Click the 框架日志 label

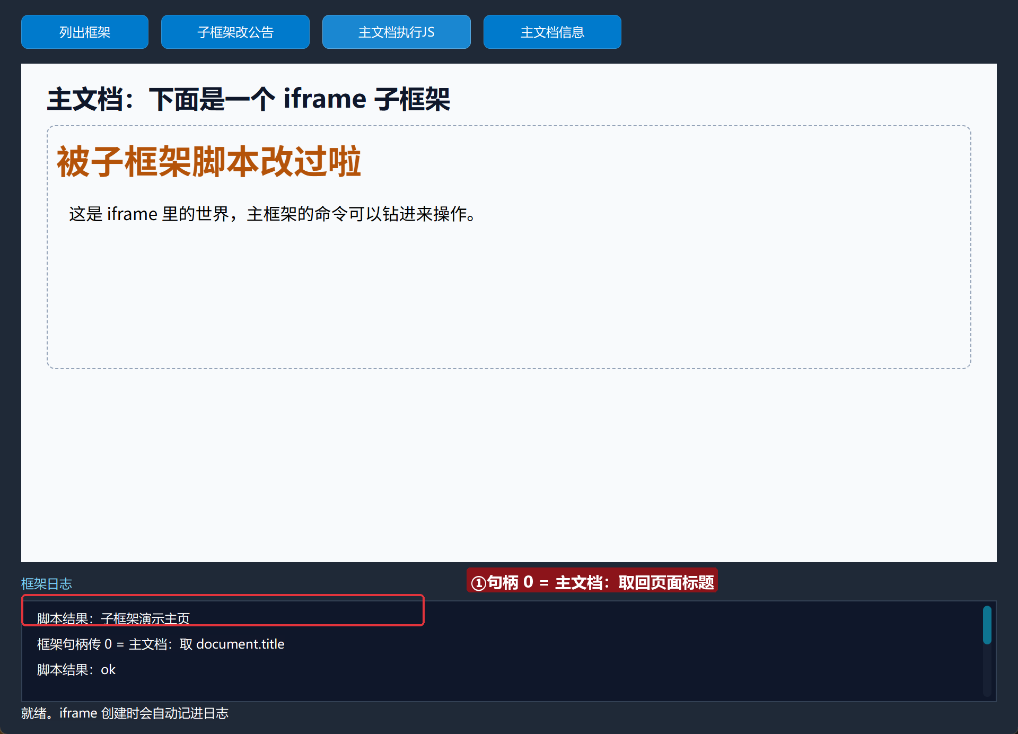pyautogui.click(x=47, y=583)
